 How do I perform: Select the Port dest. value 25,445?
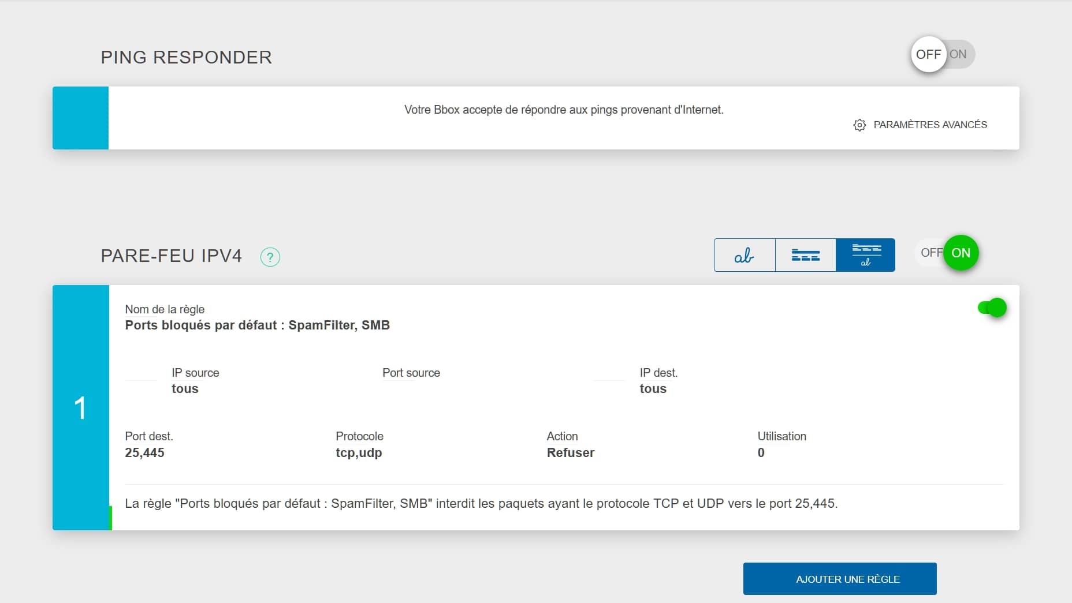144,453
